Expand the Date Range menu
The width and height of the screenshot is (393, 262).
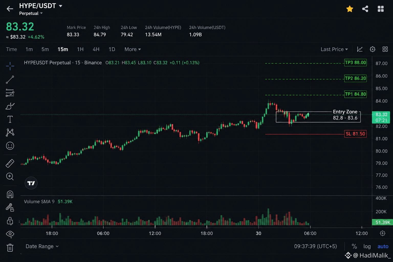(42, 246)
